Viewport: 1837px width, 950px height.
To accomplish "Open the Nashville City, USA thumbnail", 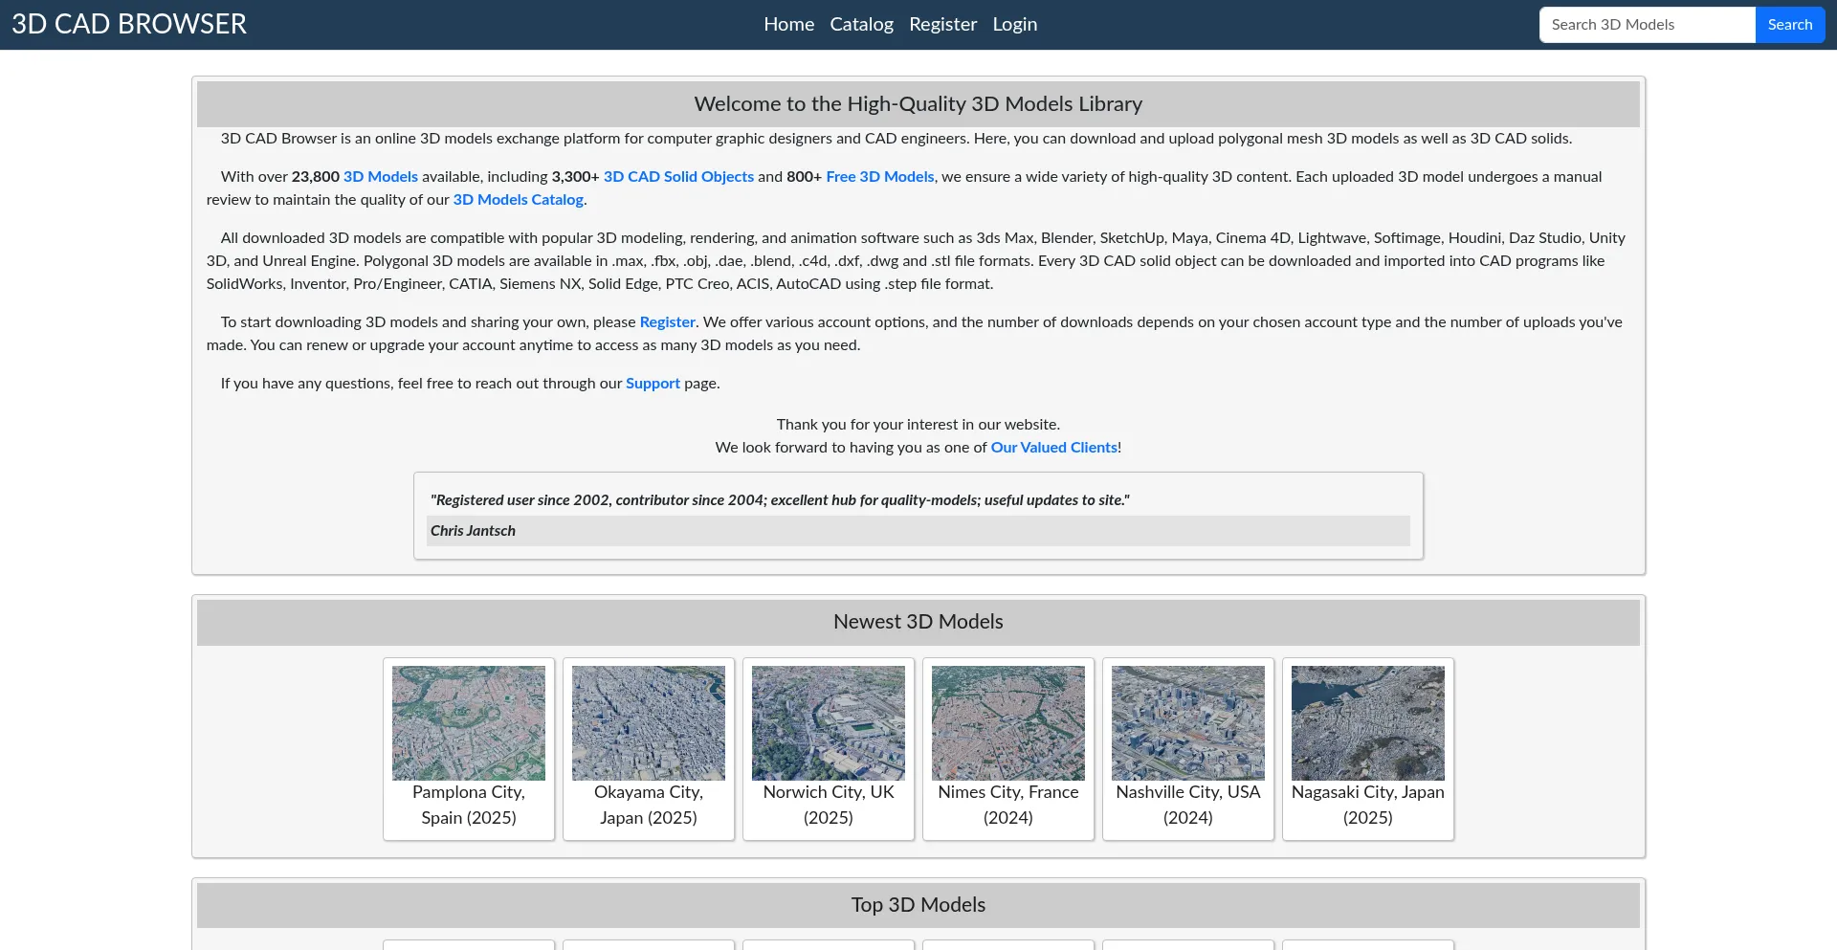I will (x=1187, y=722).
